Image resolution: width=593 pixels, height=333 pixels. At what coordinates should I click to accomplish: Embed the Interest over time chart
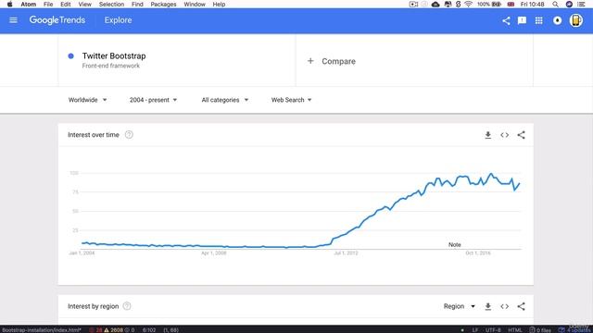(504, 135)
